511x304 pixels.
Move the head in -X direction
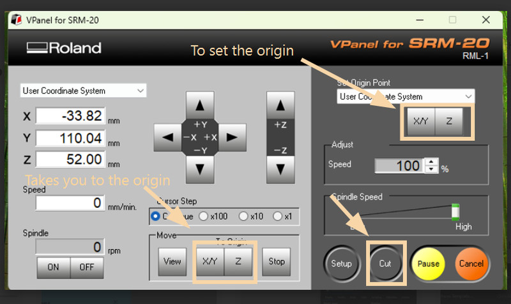tap(167, 137)
